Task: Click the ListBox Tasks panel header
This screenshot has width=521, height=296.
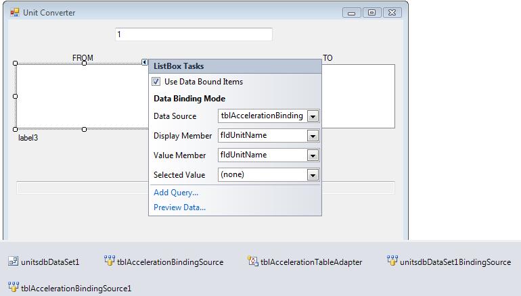Action: (235, 66)
